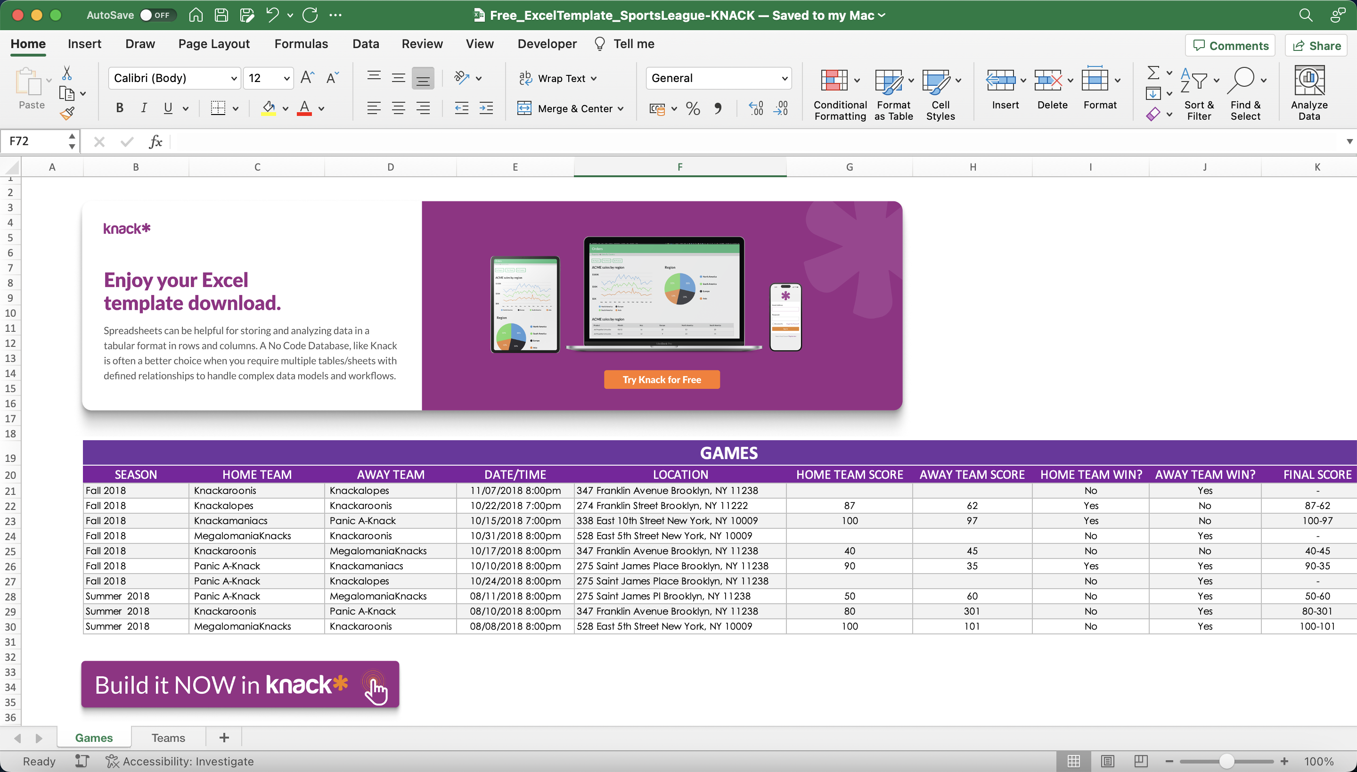The width and height of the screenshot is (1357, 772).
Task: Click the Try Knack for Free button
Action: click(661, 379)
